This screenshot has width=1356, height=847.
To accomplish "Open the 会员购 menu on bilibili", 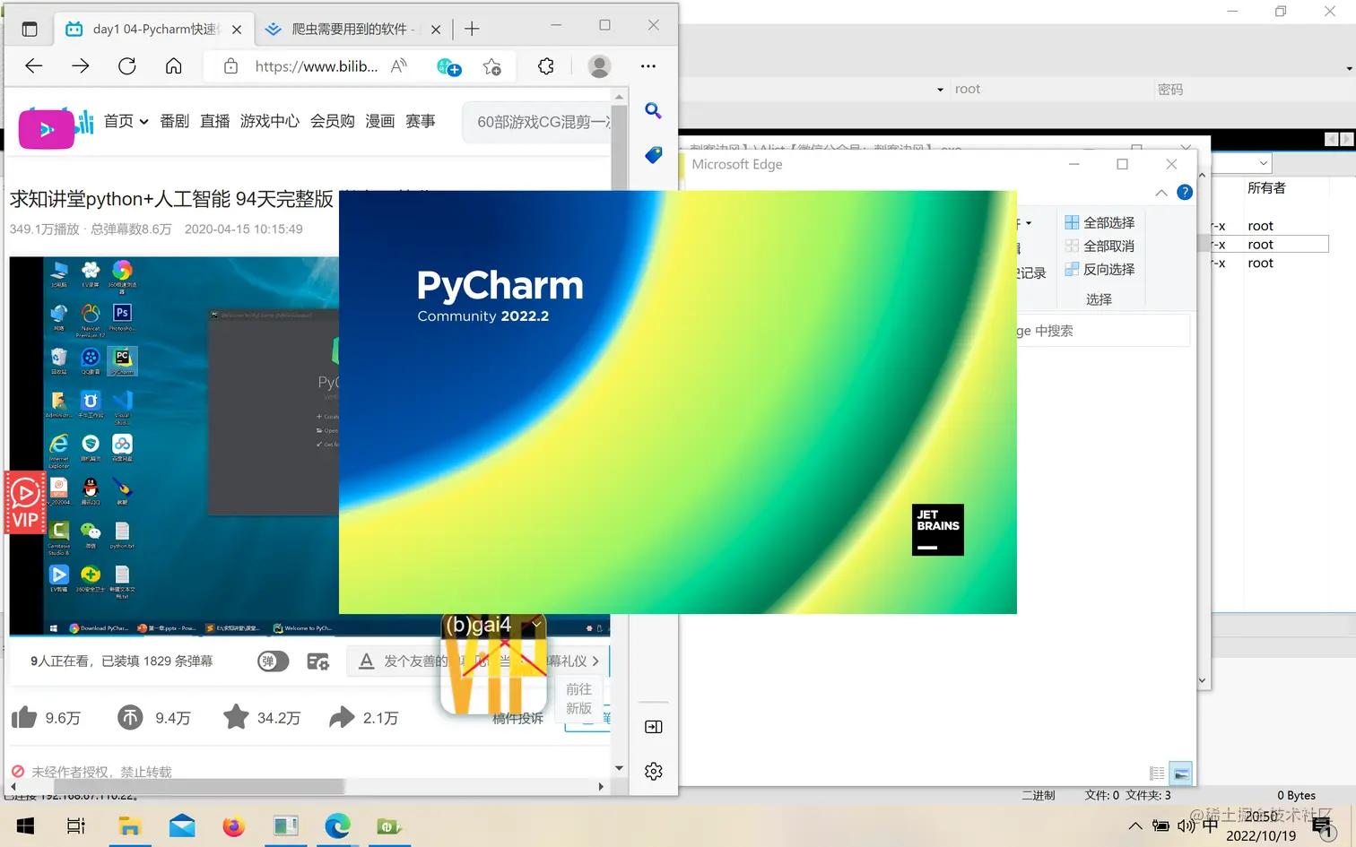I will coord(333,121).
